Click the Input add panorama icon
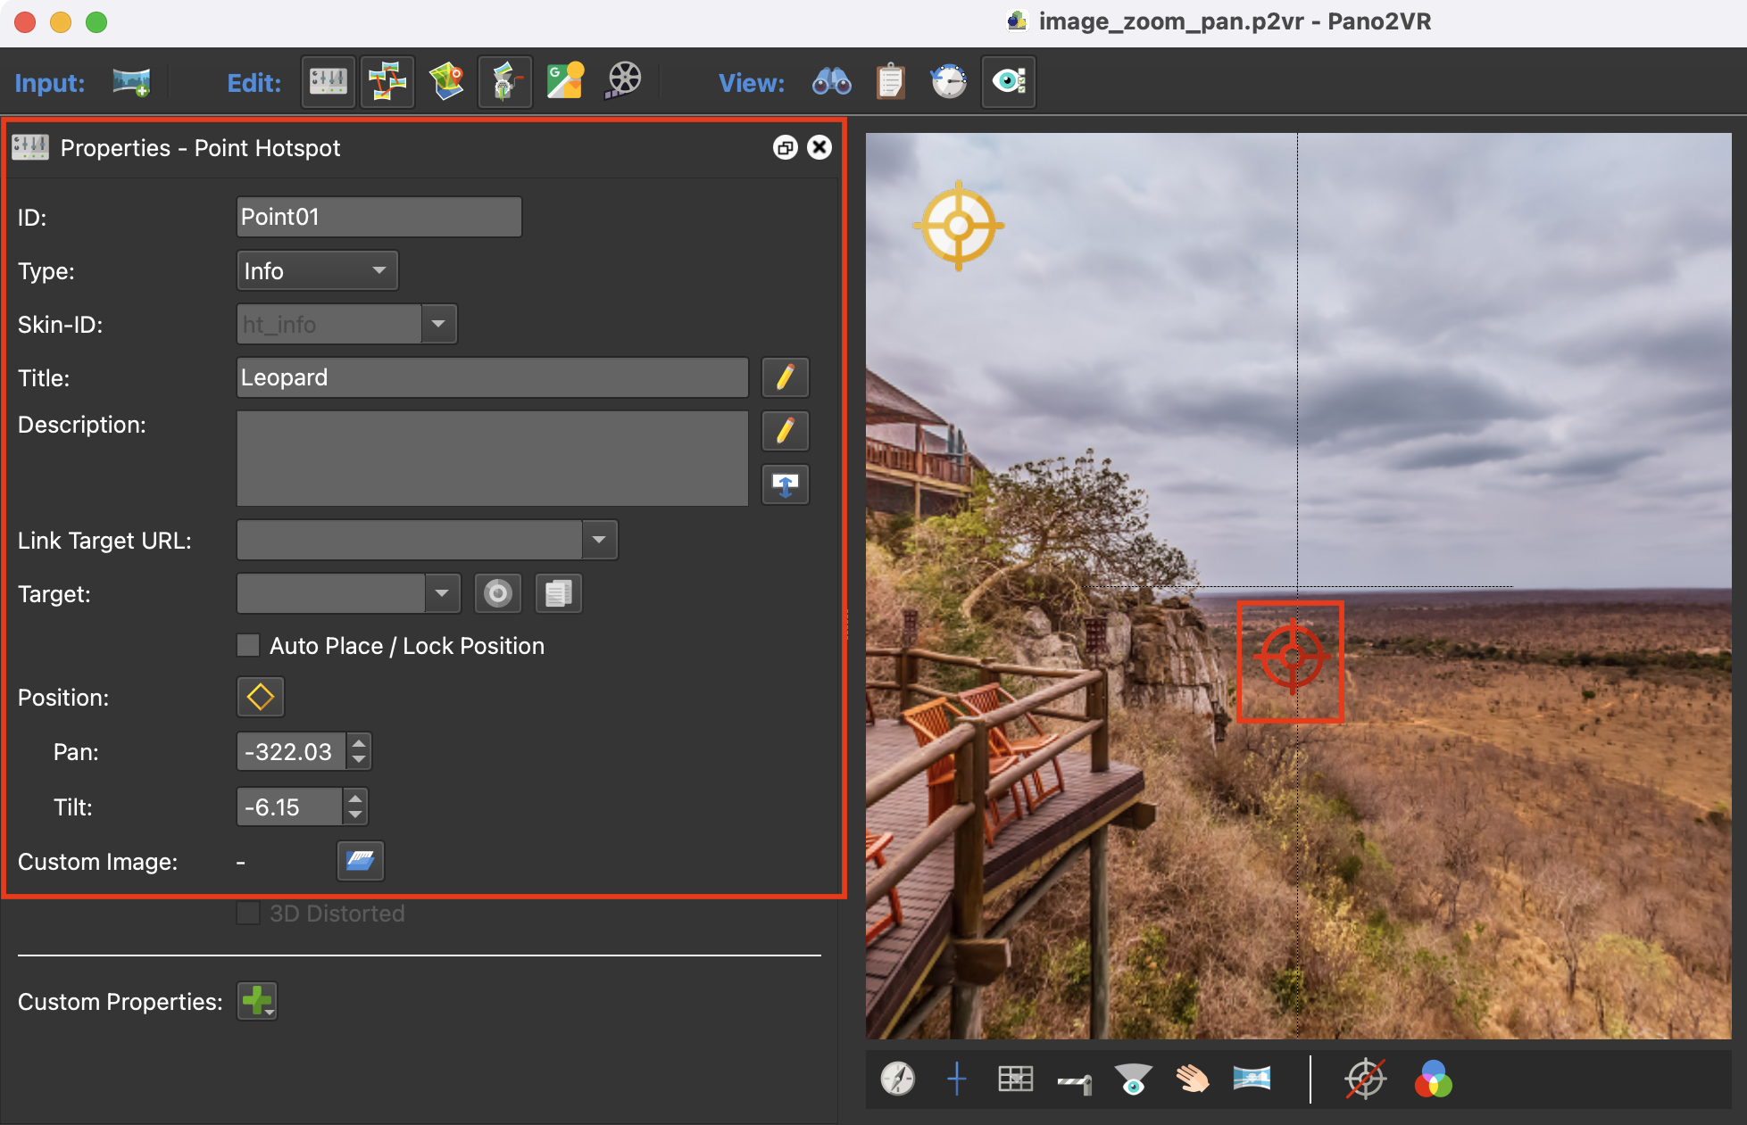 [x=131, y=83]
